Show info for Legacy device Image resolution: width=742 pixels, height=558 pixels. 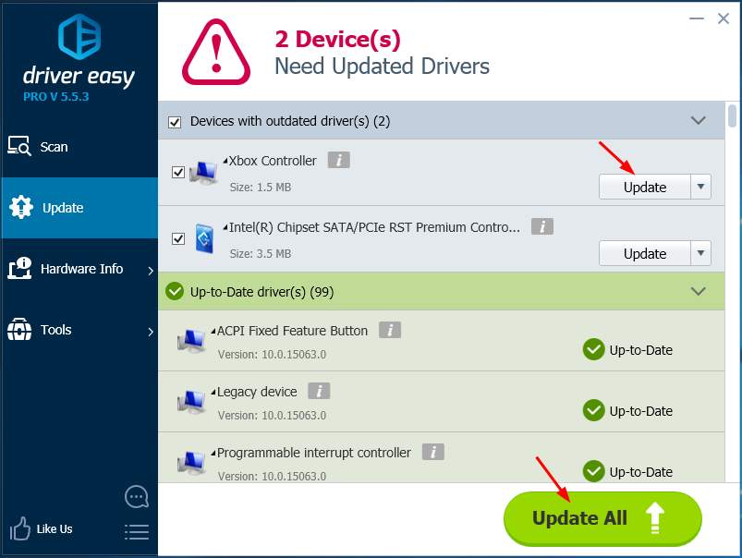click(x=319, y=391)
